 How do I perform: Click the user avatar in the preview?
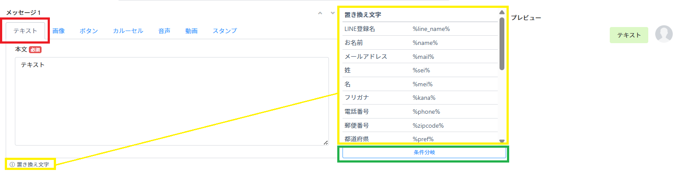pyautogui.click(x=664, y=34)
